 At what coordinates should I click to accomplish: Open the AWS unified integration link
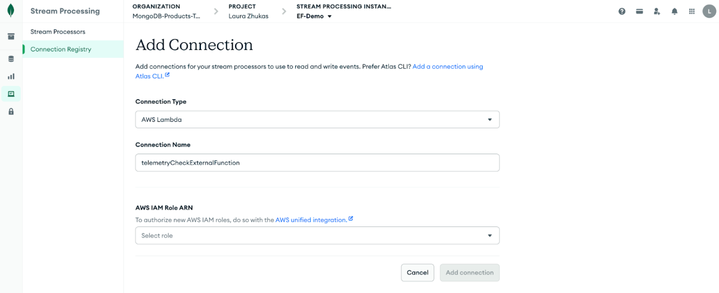tap(311, 220)
